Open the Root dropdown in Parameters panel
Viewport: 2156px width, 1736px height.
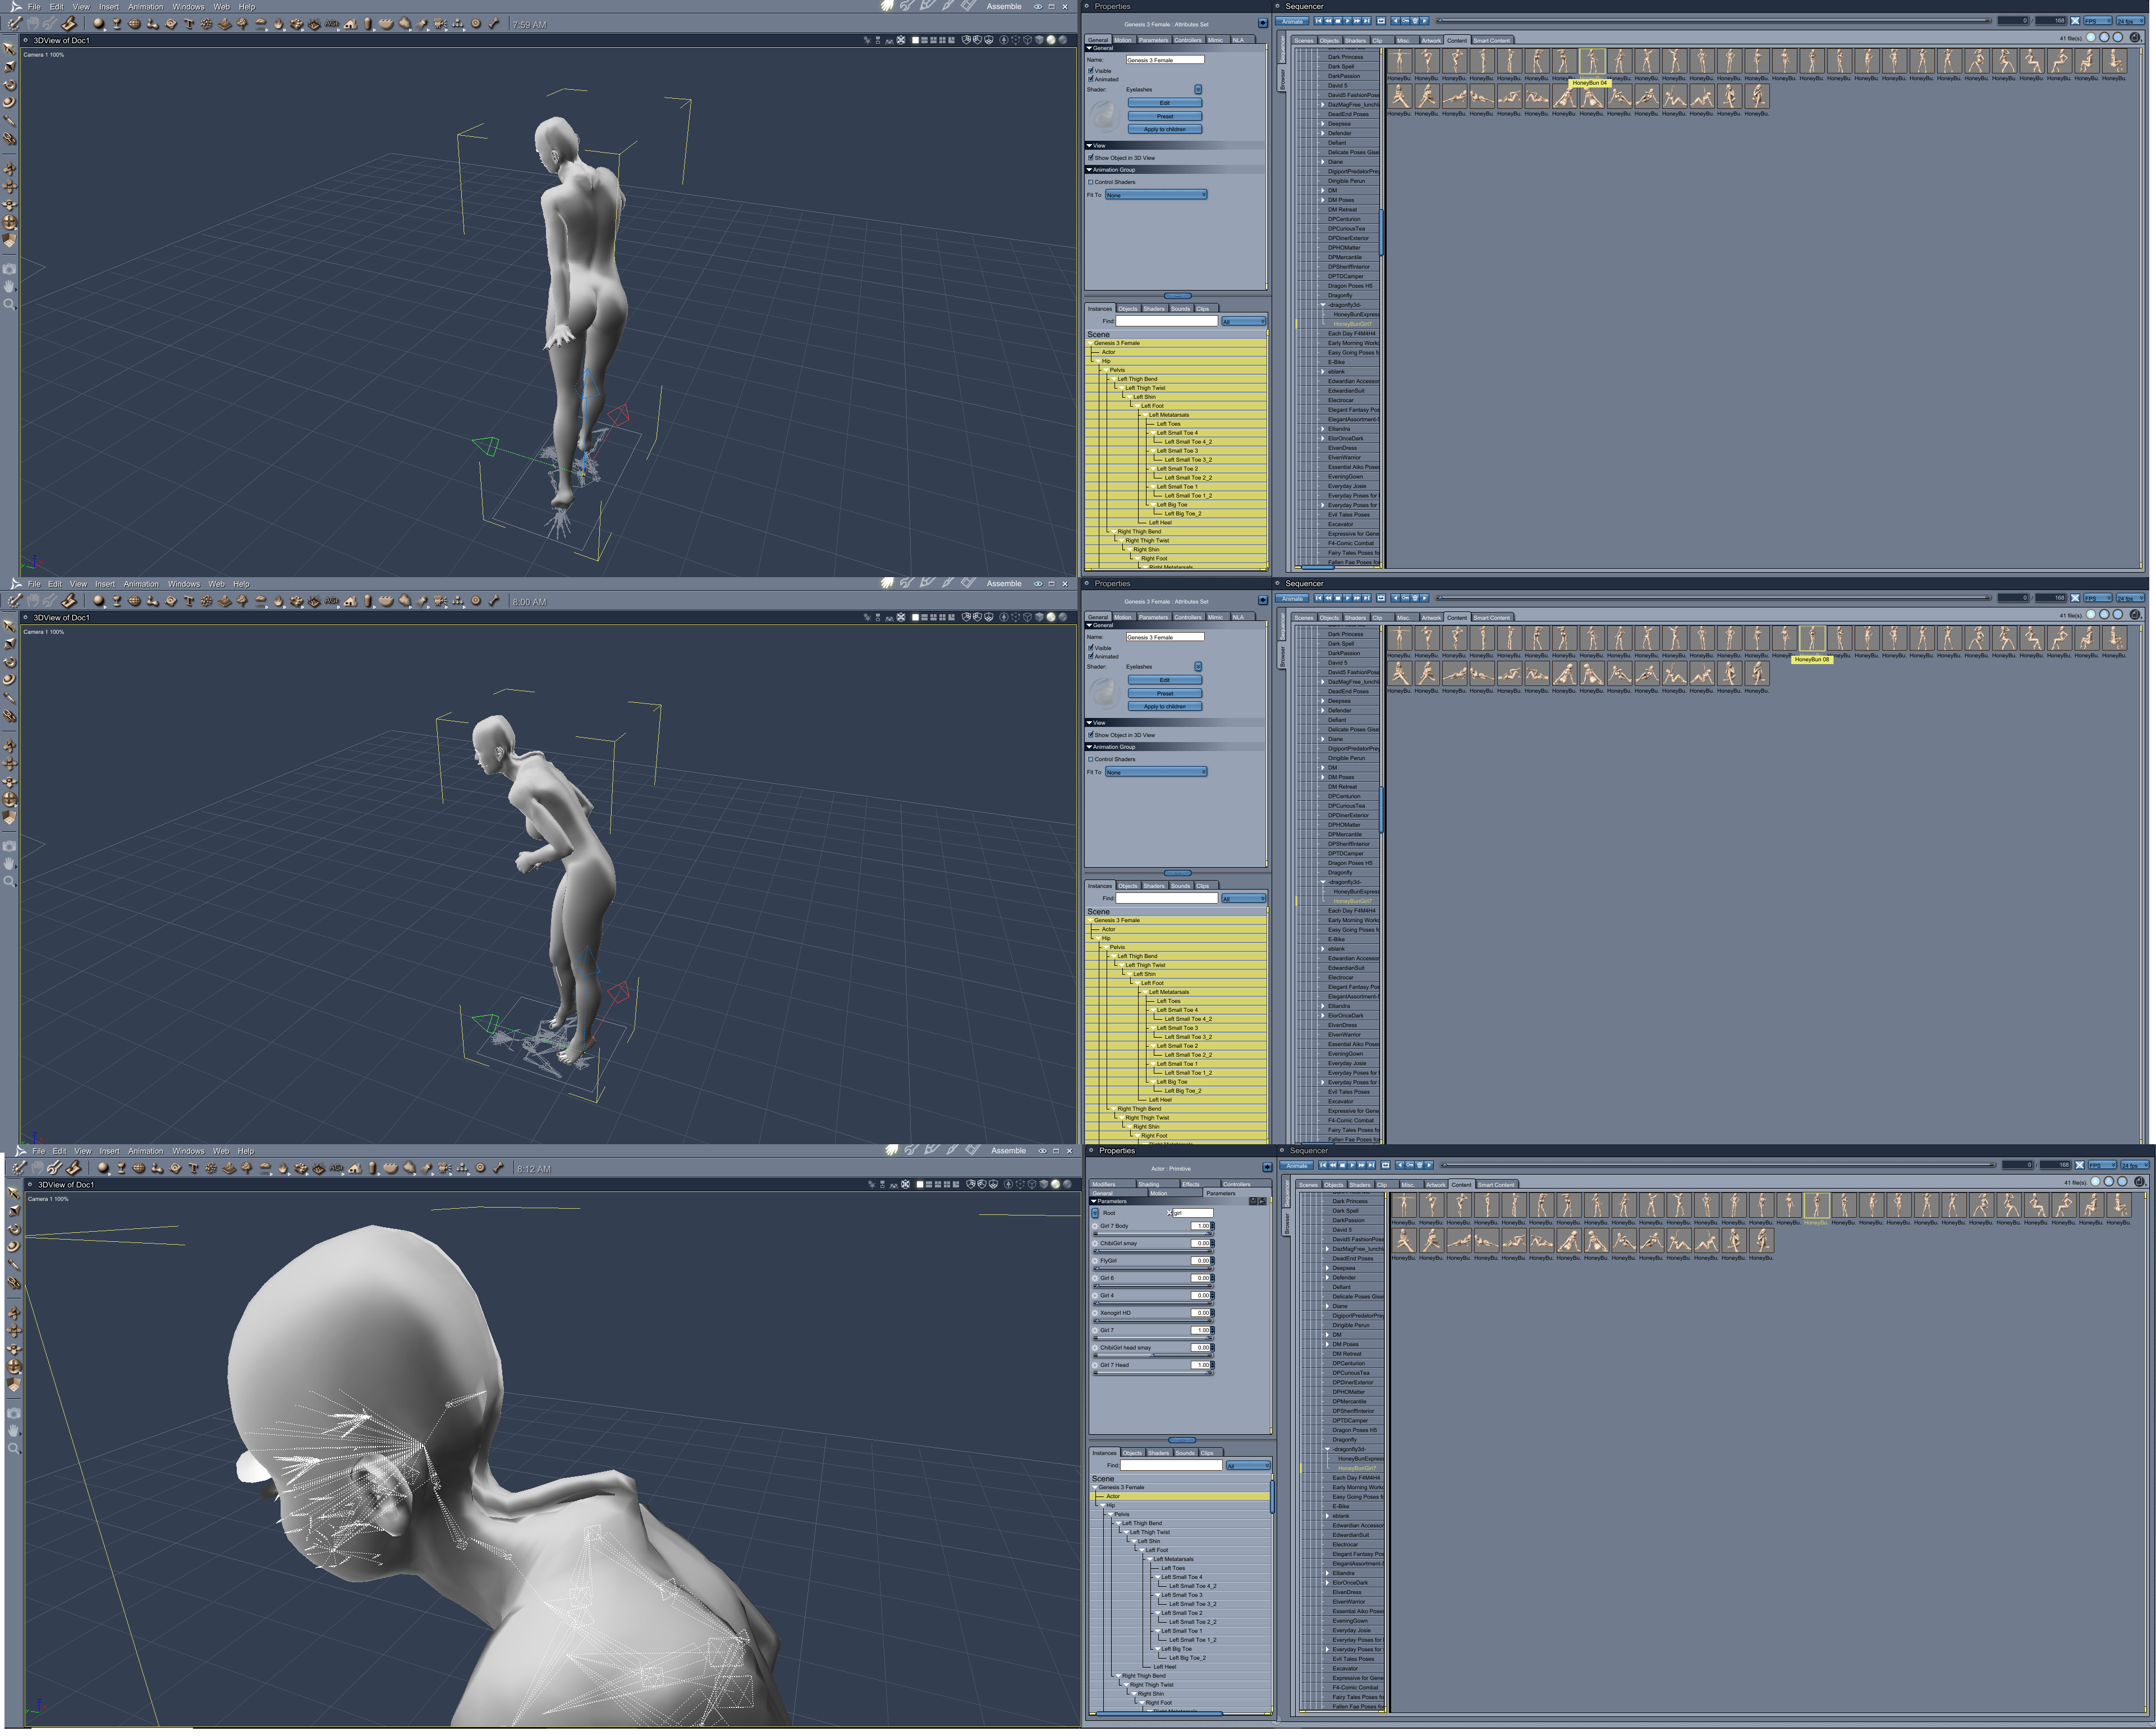pyautogui.click(x=1095, y=1213)
